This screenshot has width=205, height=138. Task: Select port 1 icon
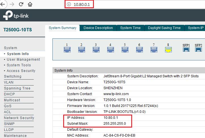(x=67, y=50)
